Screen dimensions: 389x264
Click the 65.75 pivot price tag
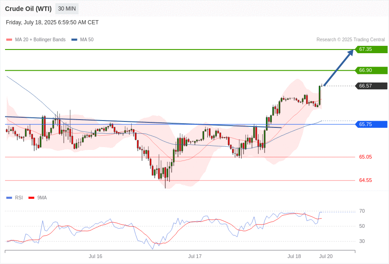tap(372, 124)
